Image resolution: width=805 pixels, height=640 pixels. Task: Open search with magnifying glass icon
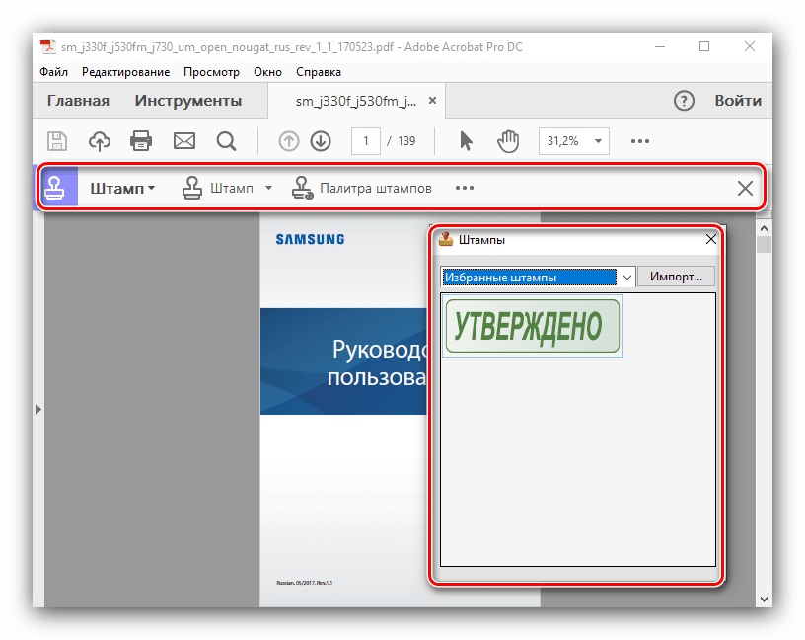pos(227,141)
